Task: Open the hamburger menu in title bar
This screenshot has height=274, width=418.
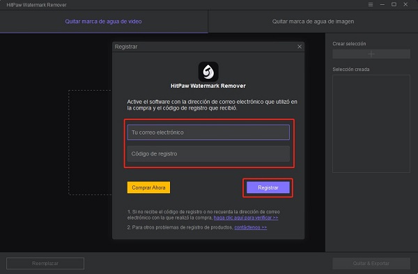Action: coord(371,5)
